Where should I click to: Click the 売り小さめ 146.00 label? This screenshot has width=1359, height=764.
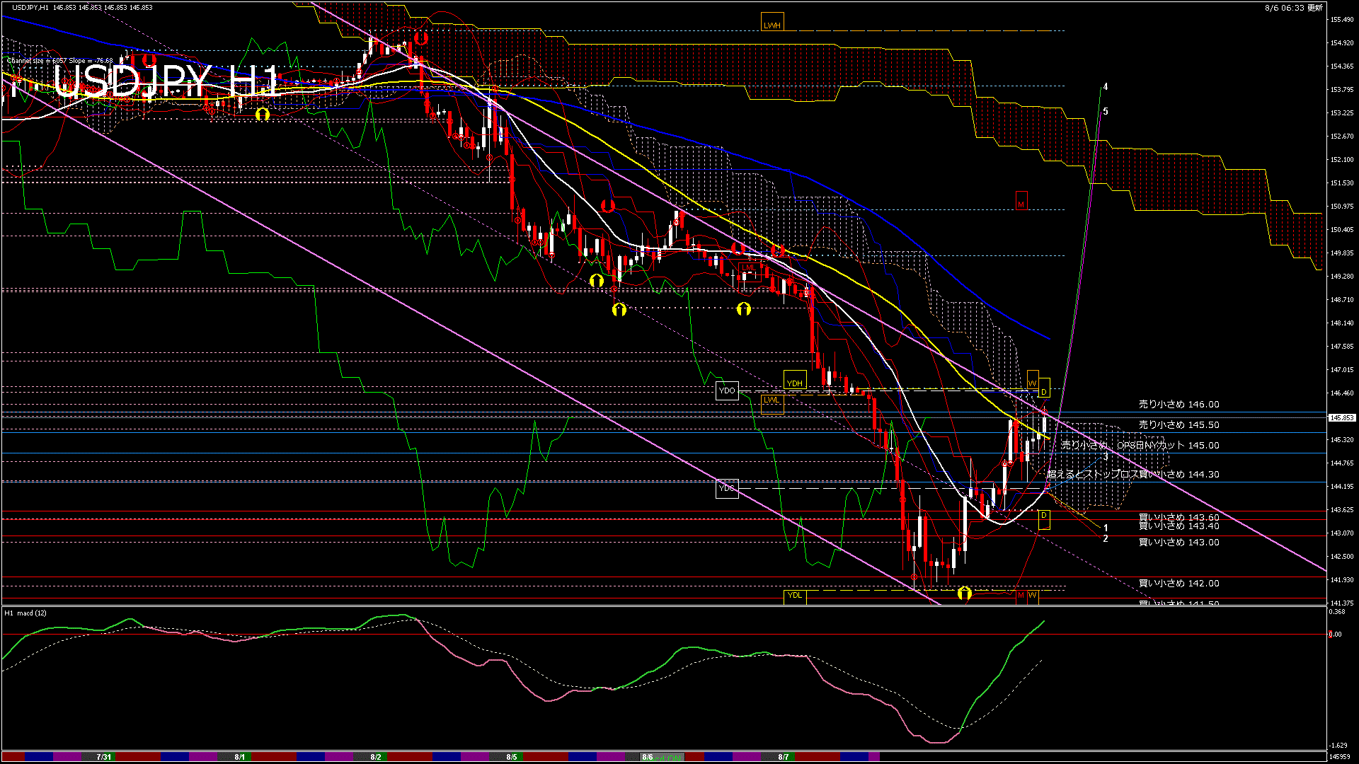(x=1179, y=405)
